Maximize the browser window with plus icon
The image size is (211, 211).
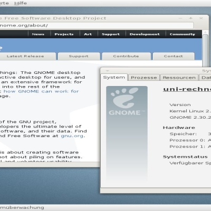click(x=191, y=18)
